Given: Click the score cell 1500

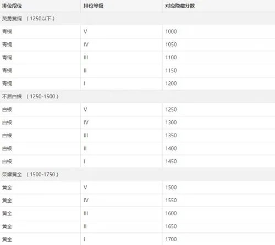Looking at the screenshot, I should point(171,187).
